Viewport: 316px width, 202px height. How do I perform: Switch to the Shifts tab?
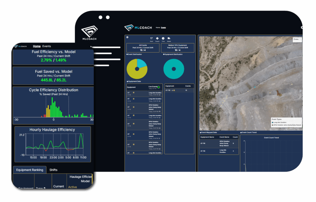pos(53,170)
